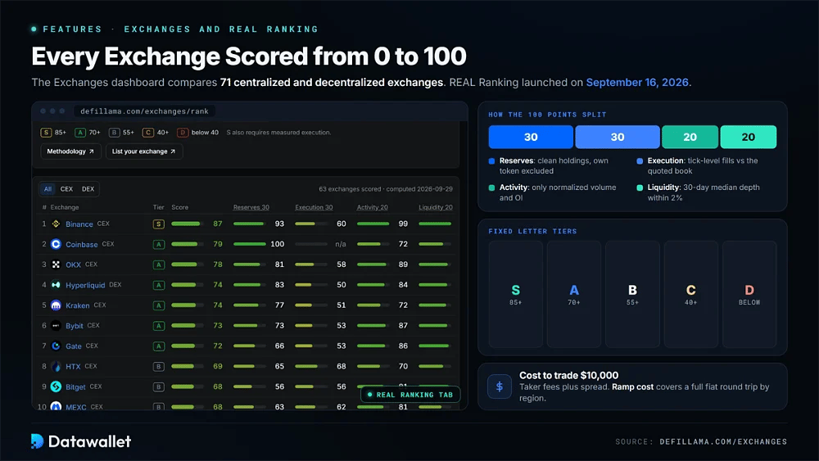Open the Hyperliquid exchange link

85,285
